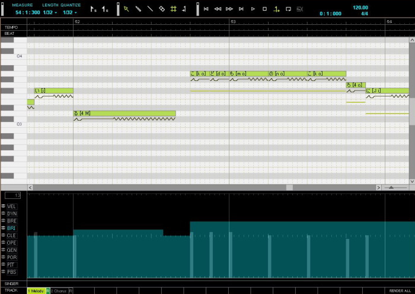415x294 pixels.
Task: Click the overlay icon beside OPE
Action: [x=3, y=242]
